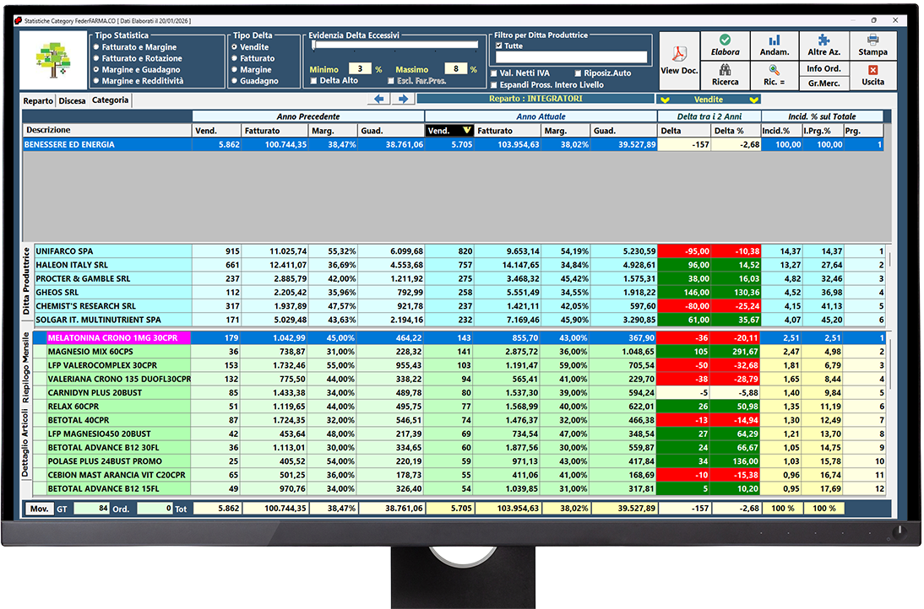The image size is (924, 609).
Task: Open the View Doc. PDF button
Action: coord(679,56)
